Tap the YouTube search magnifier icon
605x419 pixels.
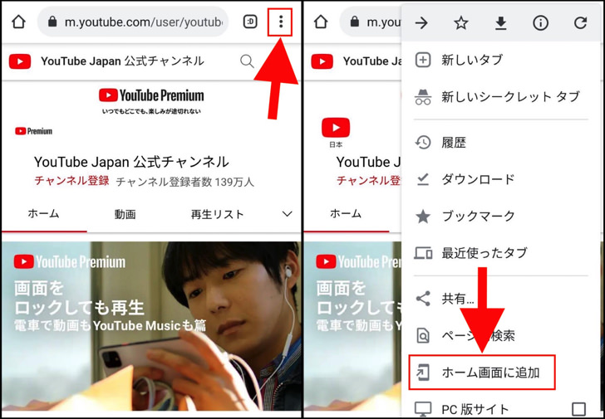click(247, 61)
